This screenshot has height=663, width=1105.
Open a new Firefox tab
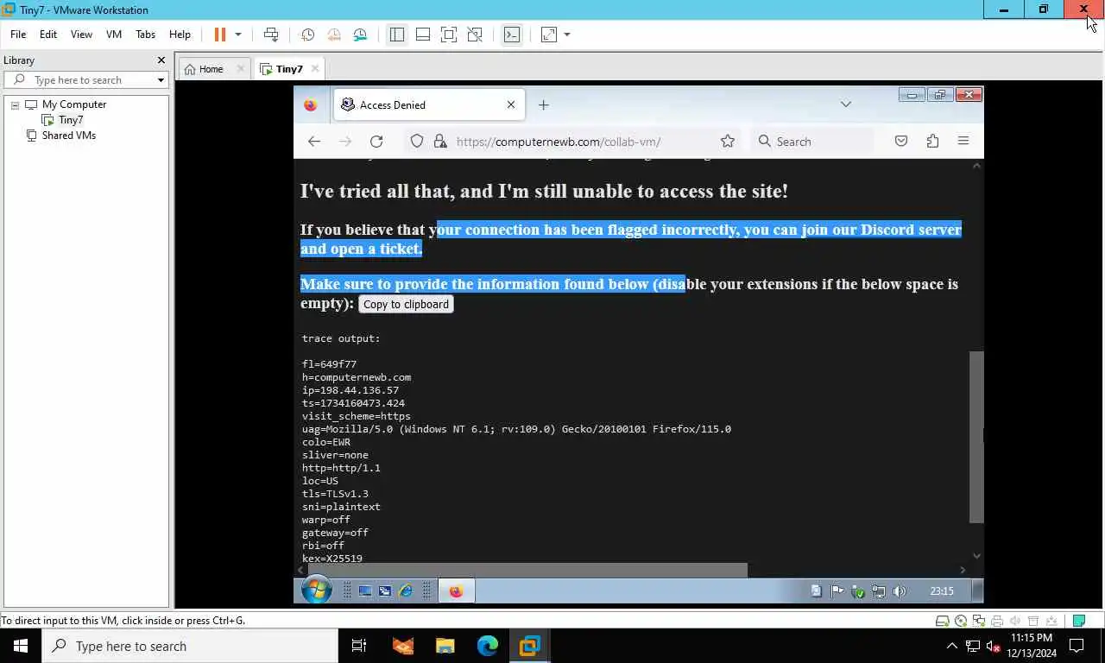(x=543, y=105)
